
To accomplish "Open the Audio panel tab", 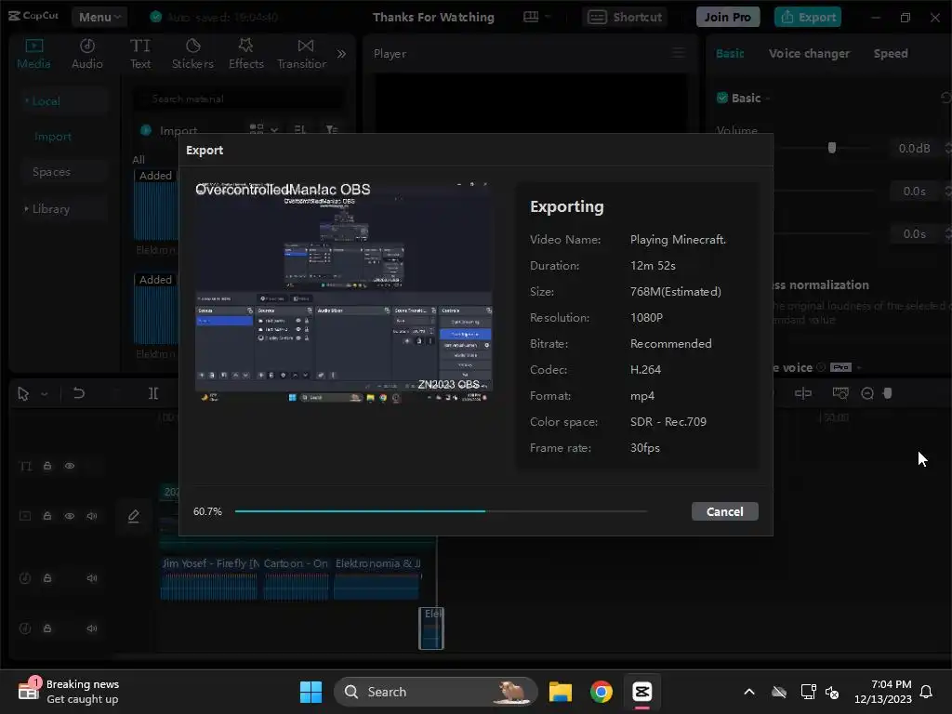I will (x=86, y=53).
